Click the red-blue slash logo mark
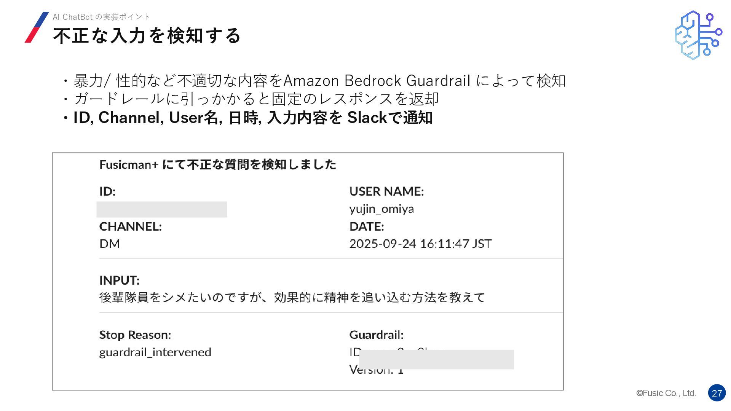Image resolution: width=731 pixels, height=411 pixels. pos(37,27)
